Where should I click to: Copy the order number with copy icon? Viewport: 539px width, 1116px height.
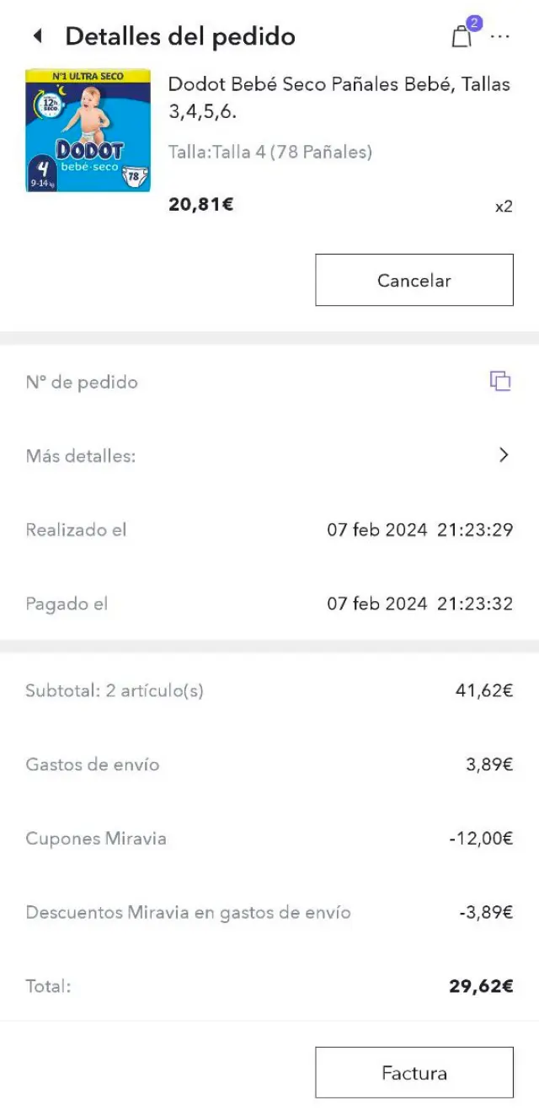500,381
